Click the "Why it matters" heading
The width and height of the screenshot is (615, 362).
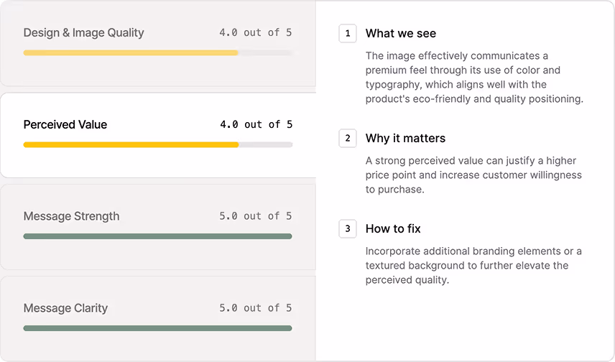405,139
